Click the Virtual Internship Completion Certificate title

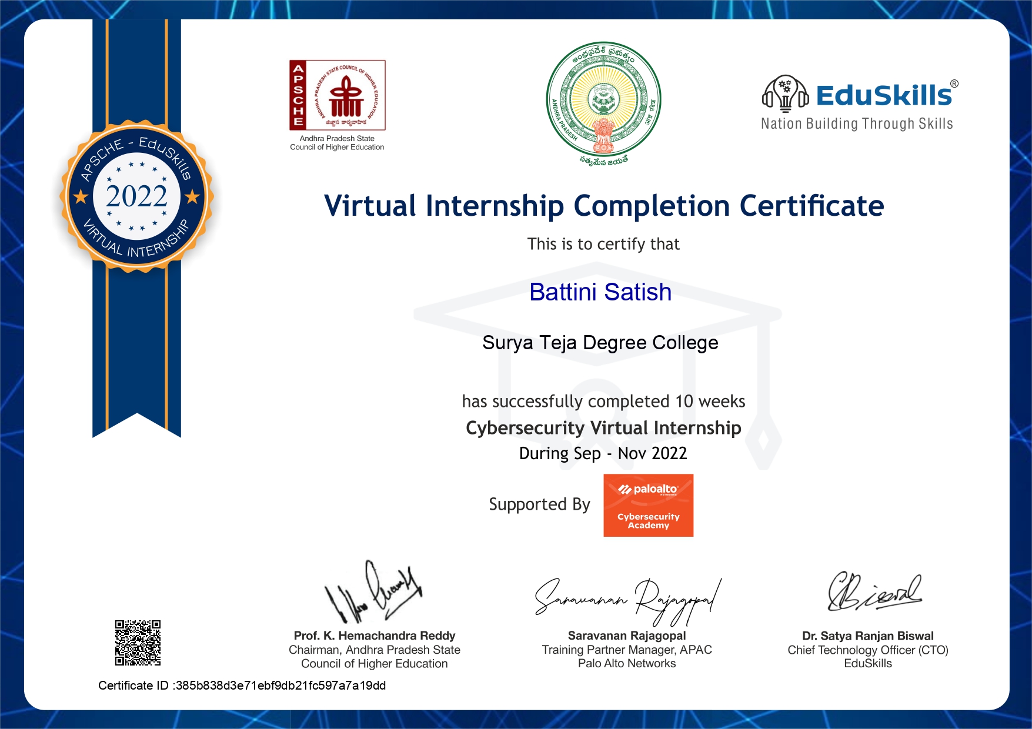[x=603, y=206]
